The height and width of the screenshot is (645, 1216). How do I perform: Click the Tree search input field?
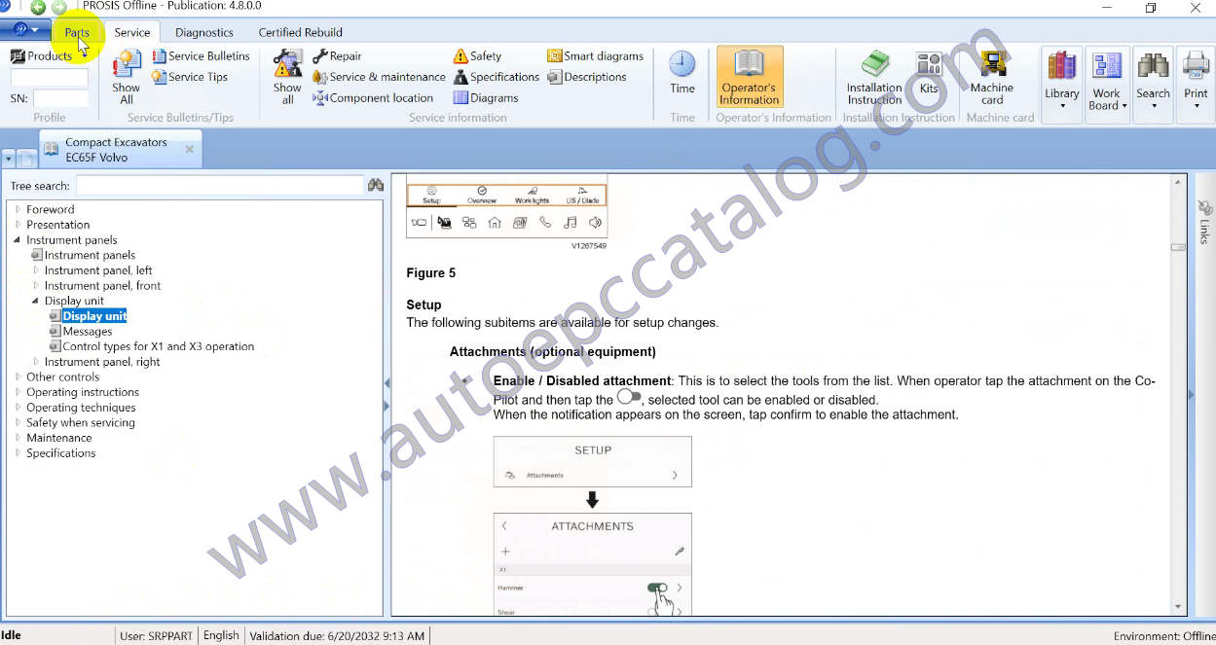click(x=219, y=185)
